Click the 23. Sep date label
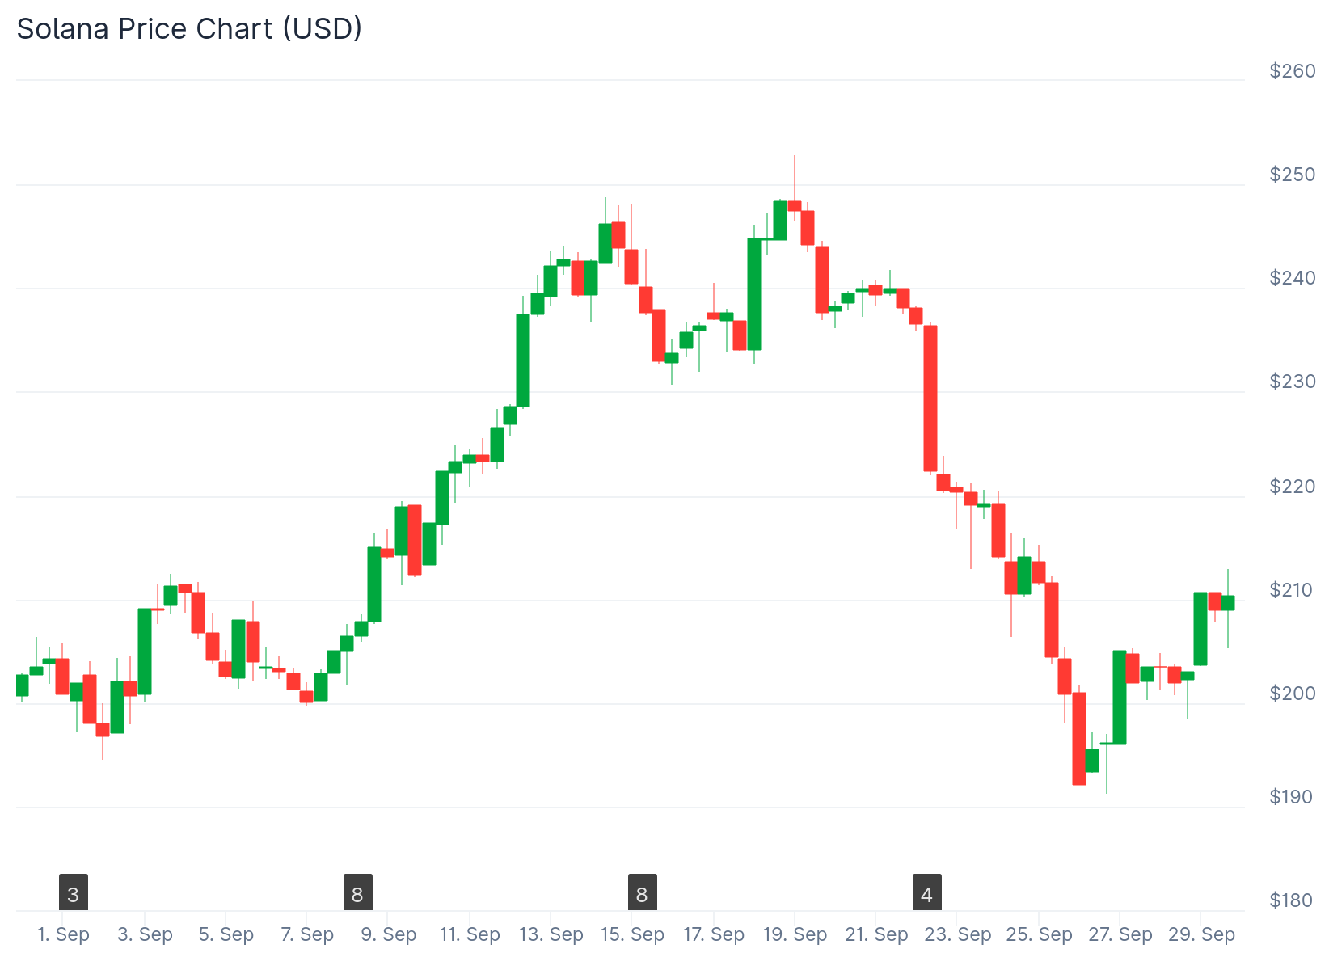 957,934
